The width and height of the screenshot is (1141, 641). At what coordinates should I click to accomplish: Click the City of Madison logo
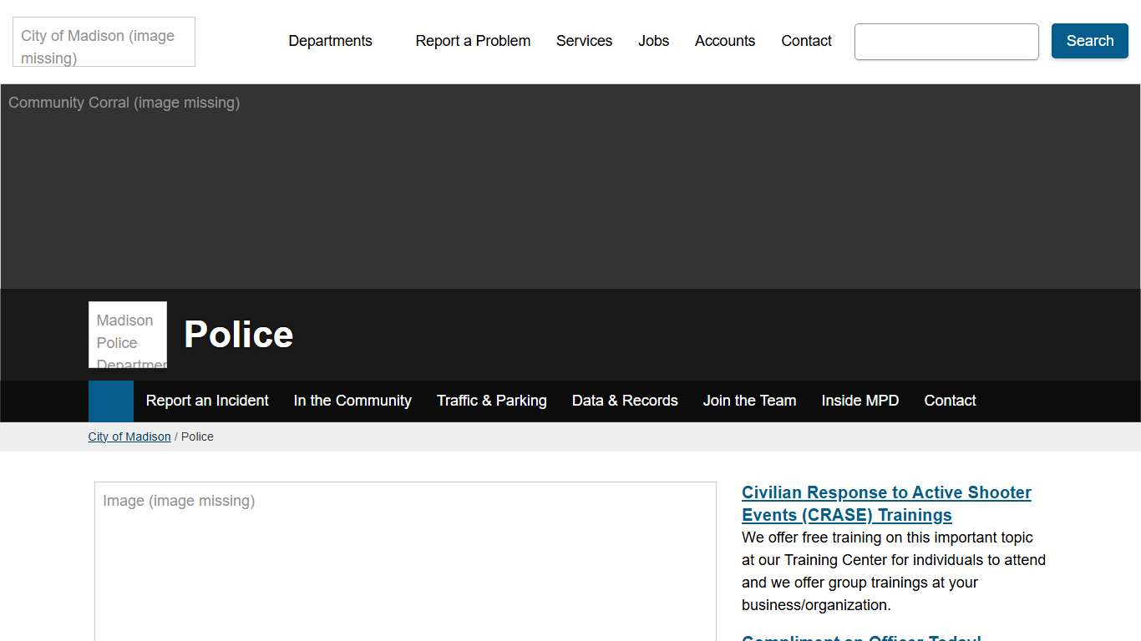coord(104,42)
